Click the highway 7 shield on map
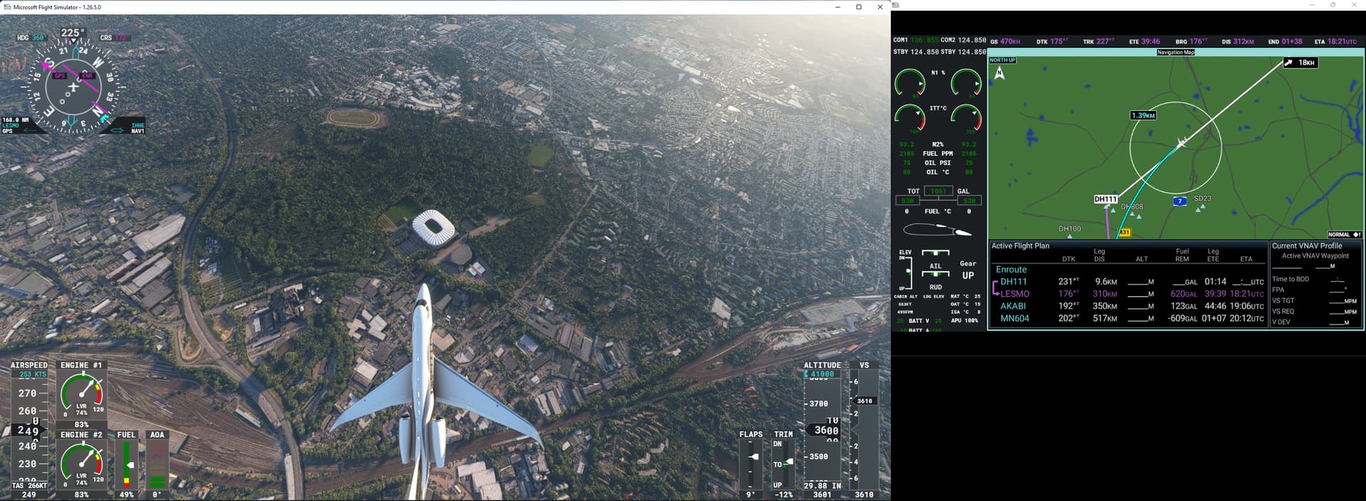This screenshot has width=1366, height=501. (x=1180, y=201)
